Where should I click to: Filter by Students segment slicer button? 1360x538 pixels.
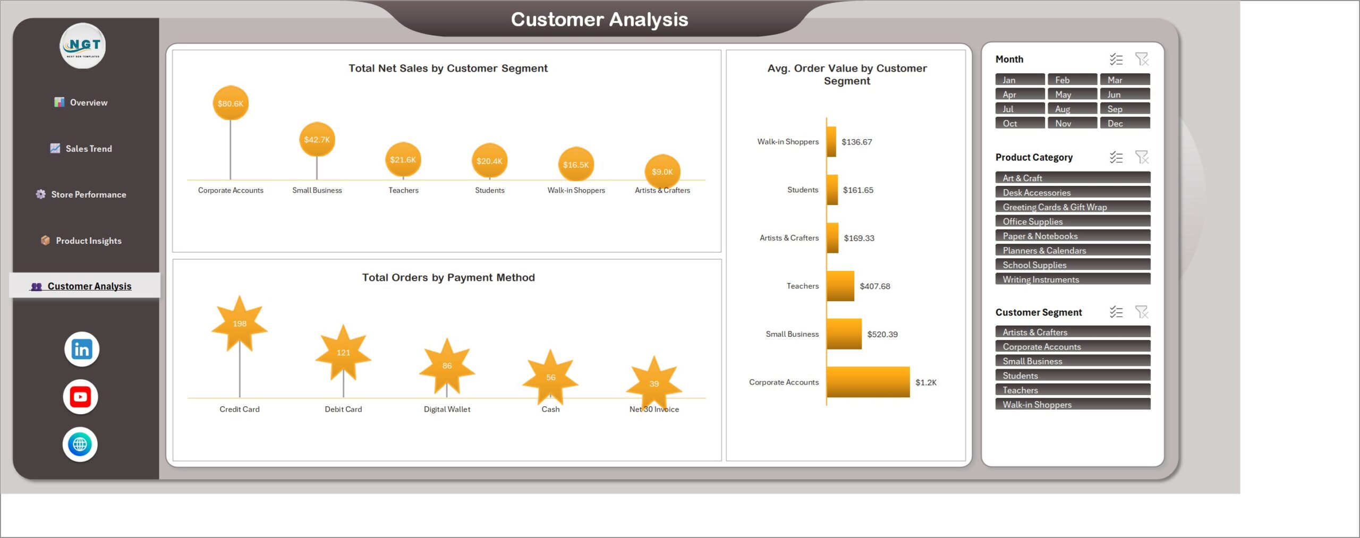coord(1073,375)
